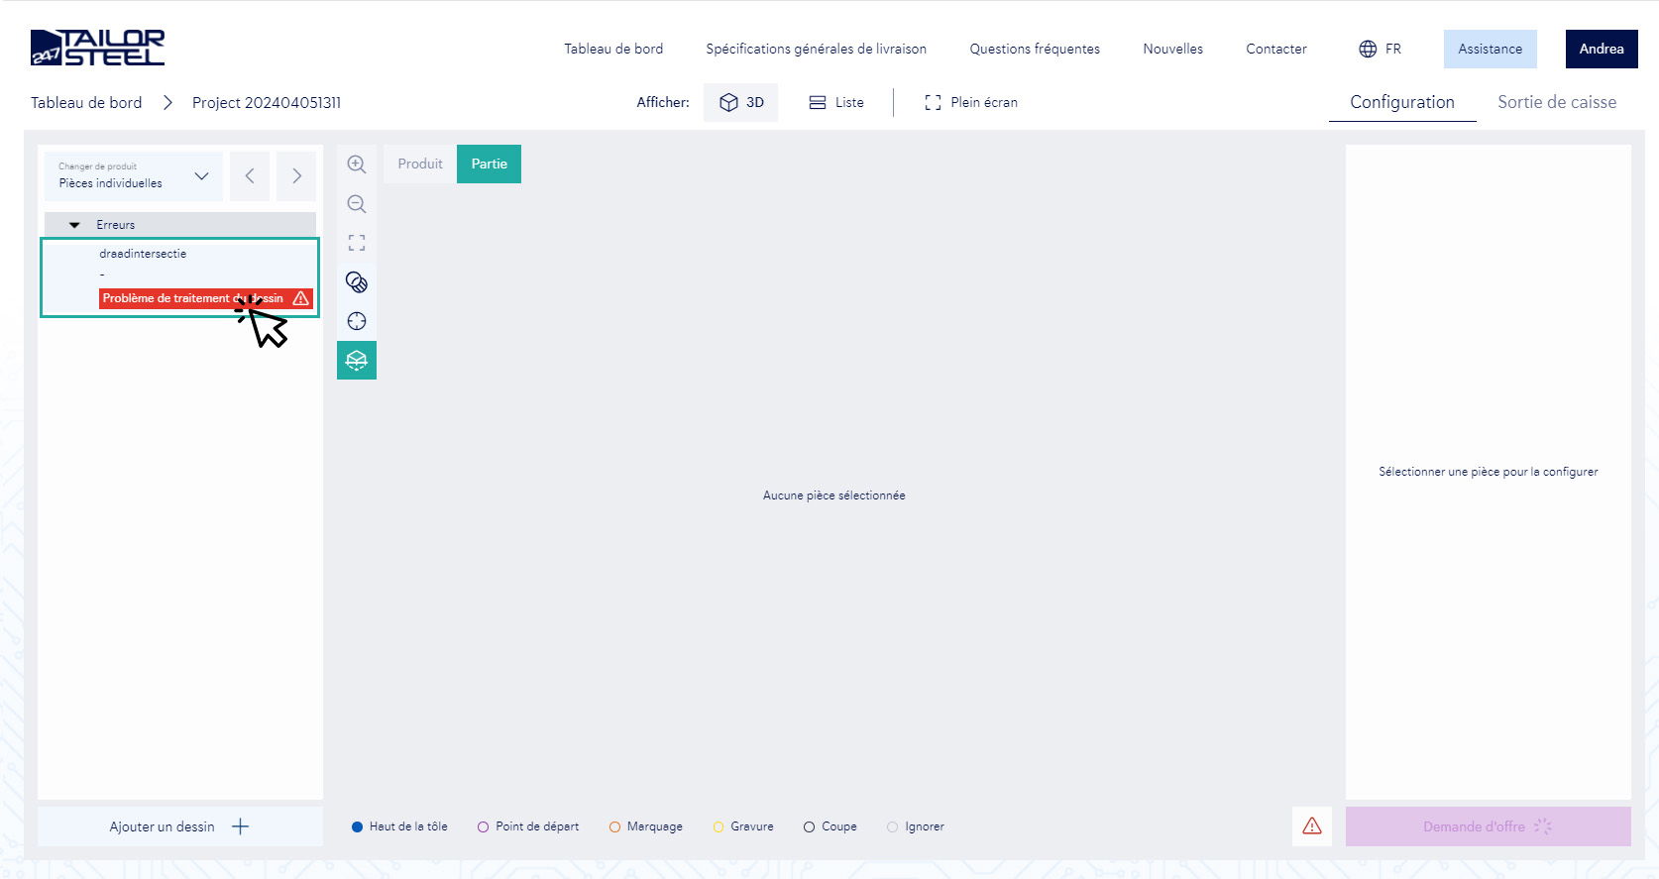Click the fit-to-view brackets icon
1659x879 pixels.
click(357, 243)
